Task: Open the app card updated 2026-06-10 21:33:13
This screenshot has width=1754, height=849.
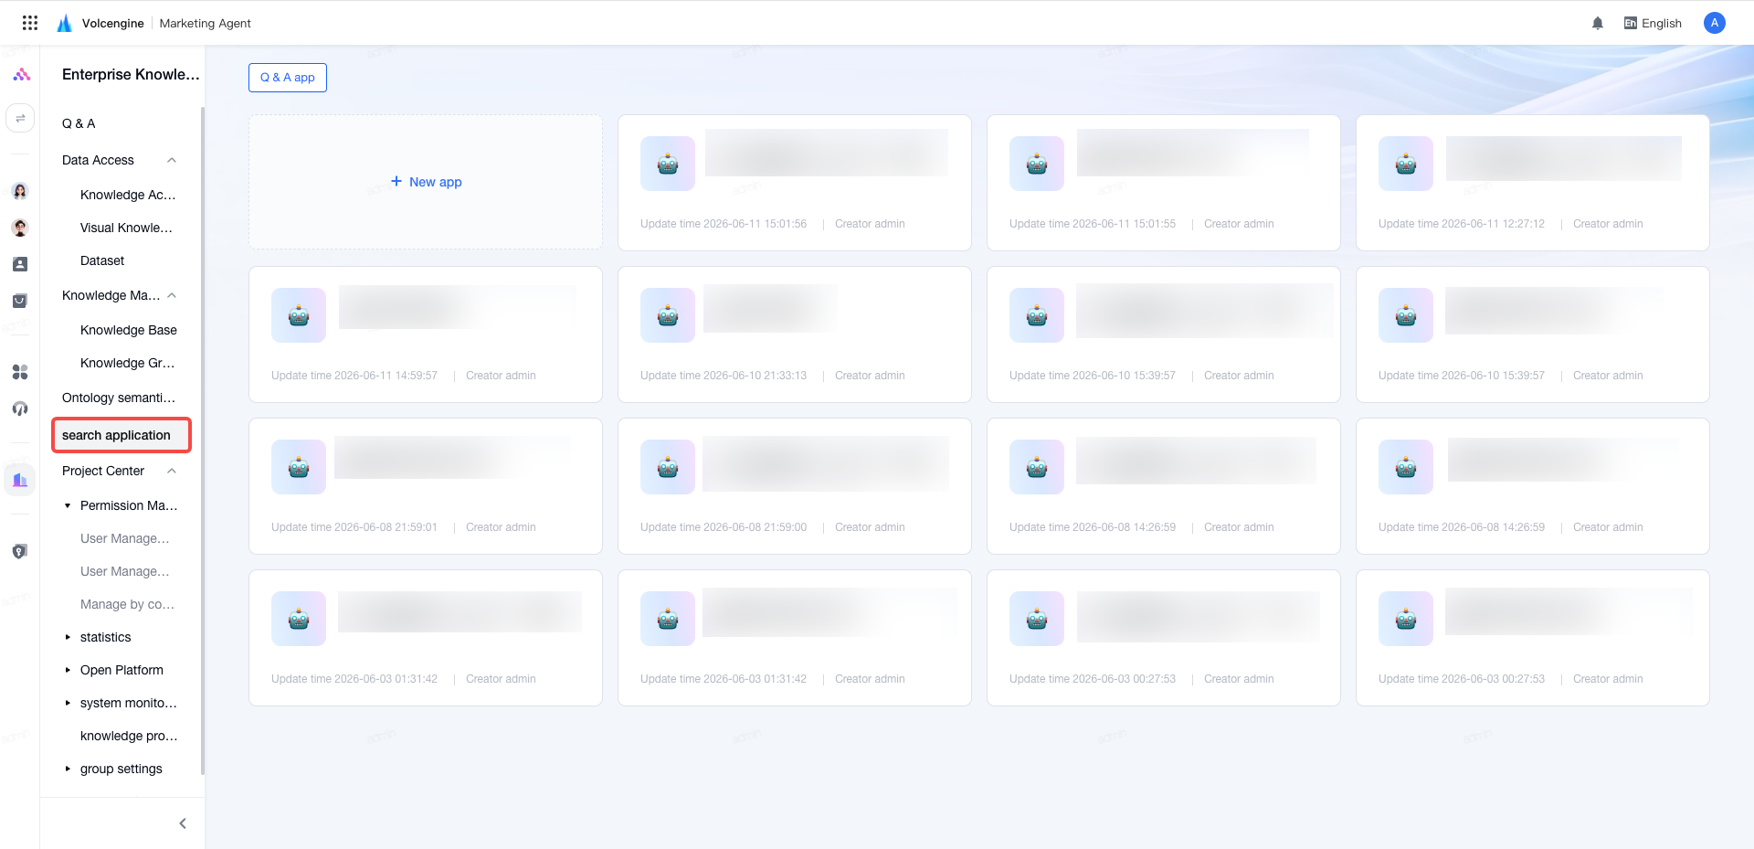Action: (x=795, y=334)
